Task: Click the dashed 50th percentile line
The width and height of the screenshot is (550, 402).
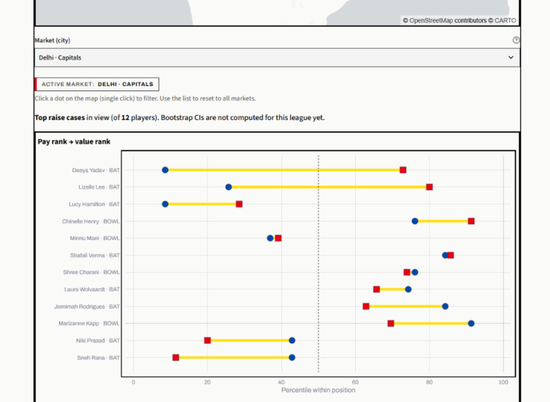Action: point(318,264)
